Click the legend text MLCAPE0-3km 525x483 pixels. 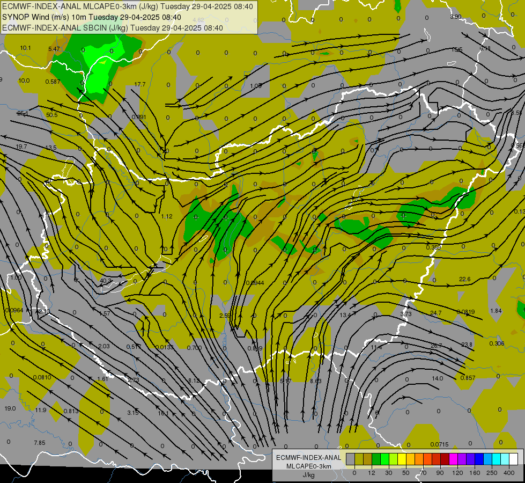pos(308,466)
